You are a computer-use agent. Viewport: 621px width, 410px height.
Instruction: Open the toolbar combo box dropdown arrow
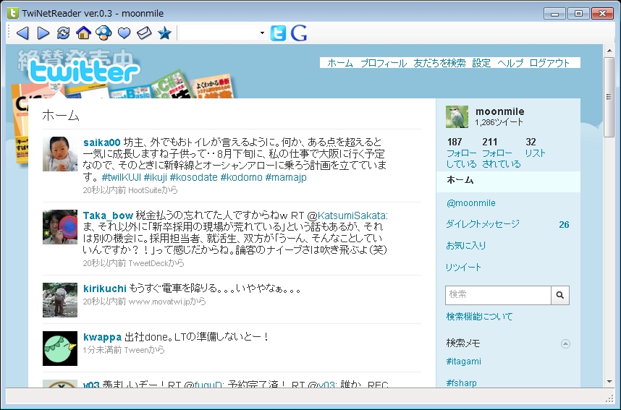point(262,33)
